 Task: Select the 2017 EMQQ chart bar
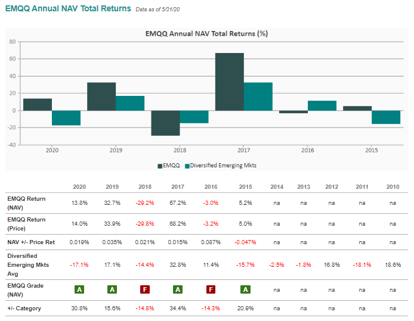coord(230,82)
